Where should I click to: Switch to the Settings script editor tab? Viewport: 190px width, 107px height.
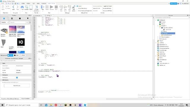tap(48, 16)
